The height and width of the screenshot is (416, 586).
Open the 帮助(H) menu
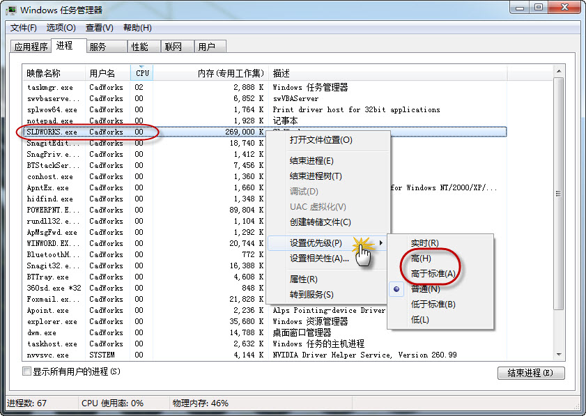click(x=137, y=28)
